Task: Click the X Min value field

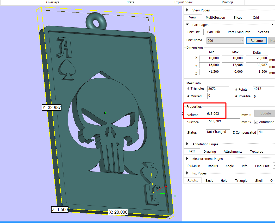Action: (209, 58)
